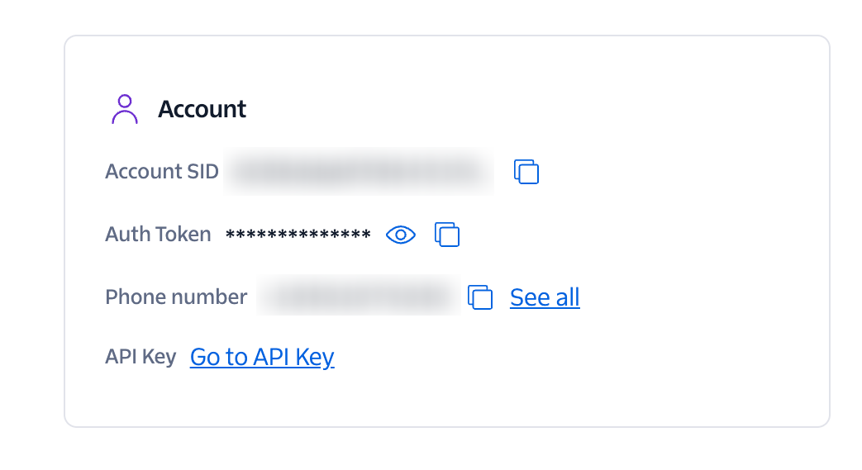Click the Auth Token label

158,235
